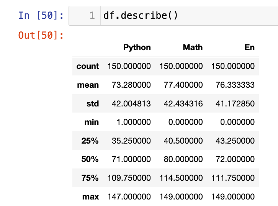Click the std row label

click(92, 104)
